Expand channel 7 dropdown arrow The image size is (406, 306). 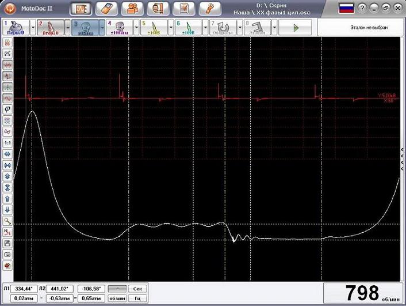(240, 27)
